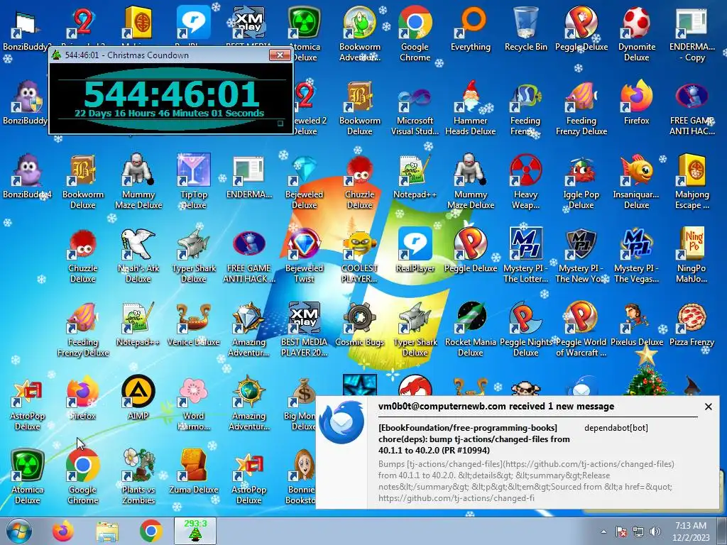This screenshot has width=727, height=545.
Task: Select the Heavy Weapon icon
Action: pyautogui.click(x=526, y=181)
